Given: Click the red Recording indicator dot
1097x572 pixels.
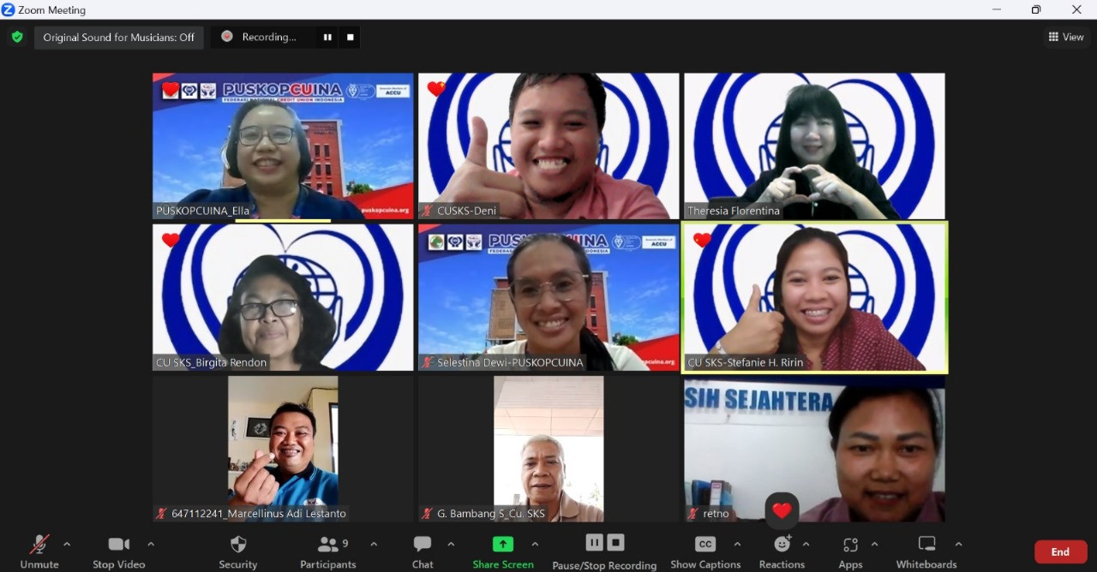Looking at the screenshot, I should (x=227, y=37).
